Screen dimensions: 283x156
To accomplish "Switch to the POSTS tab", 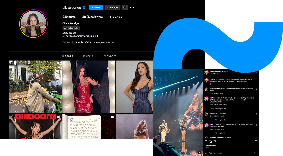I will 67,56.
